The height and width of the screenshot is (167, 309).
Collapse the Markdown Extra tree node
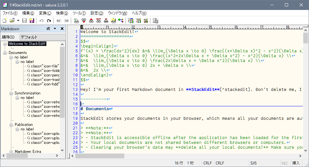(x=11, y=152)
